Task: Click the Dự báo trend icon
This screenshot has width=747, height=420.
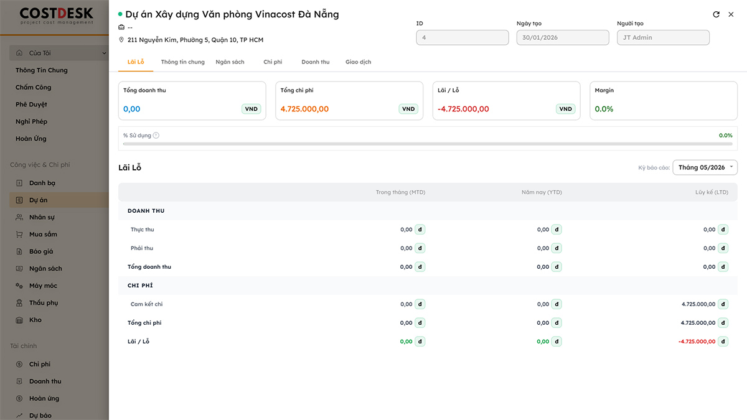Action: pyautogui.click(x=19, y=415)
